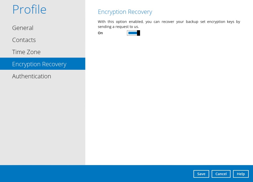Open the General profile section
The width and height of the screenshot is (253, 182).
[x=23, y=28]
